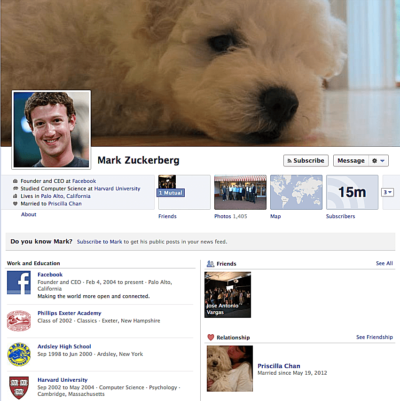Click the heart icon beside Married to
This screenshot has width=400, height=401.
pyautogui.click(x=16, y=204)
